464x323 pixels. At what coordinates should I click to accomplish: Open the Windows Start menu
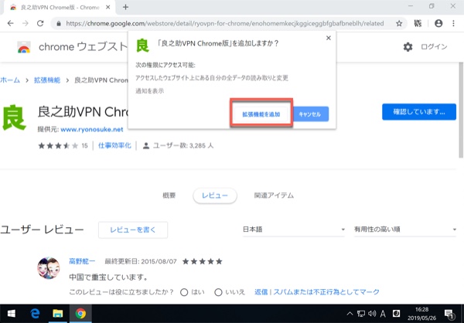[12, 314]
